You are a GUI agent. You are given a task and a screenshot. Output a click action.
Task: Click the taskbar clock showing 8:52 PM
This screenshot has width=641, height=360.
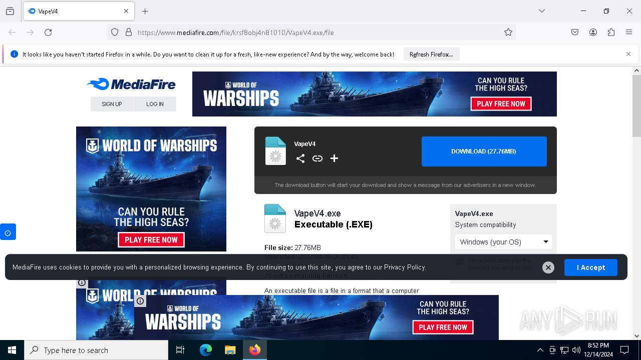click(598, 350)
